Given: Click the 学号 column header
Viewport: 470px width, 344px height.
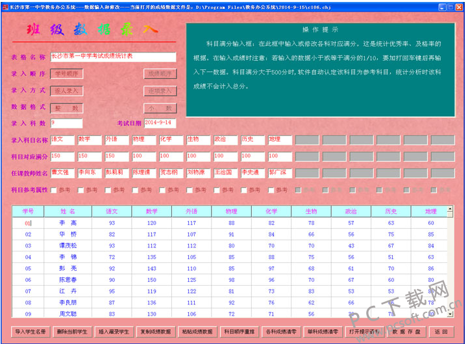Looking at the screenshot, I should click(28, 211).
